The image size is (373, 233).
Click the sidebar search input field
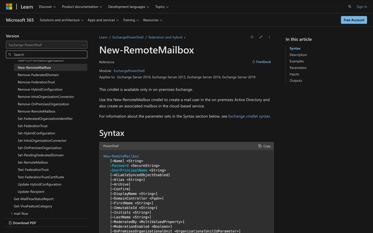pos(46,54)
